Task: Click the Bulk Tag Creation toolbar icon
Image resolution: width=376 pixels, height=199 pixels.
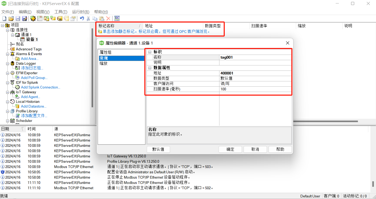Action: 60,19
